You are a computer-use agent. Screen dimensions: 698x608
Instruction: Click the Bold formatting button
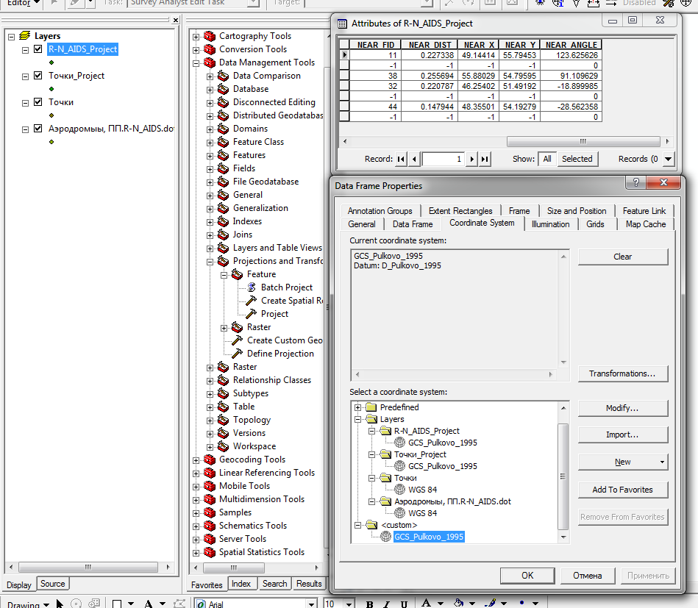point(369,604)
